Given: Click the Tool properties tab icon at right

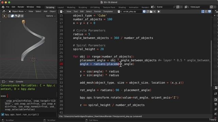Looking at the screenshot, I should pyautogui.click(x=216, y=94).
